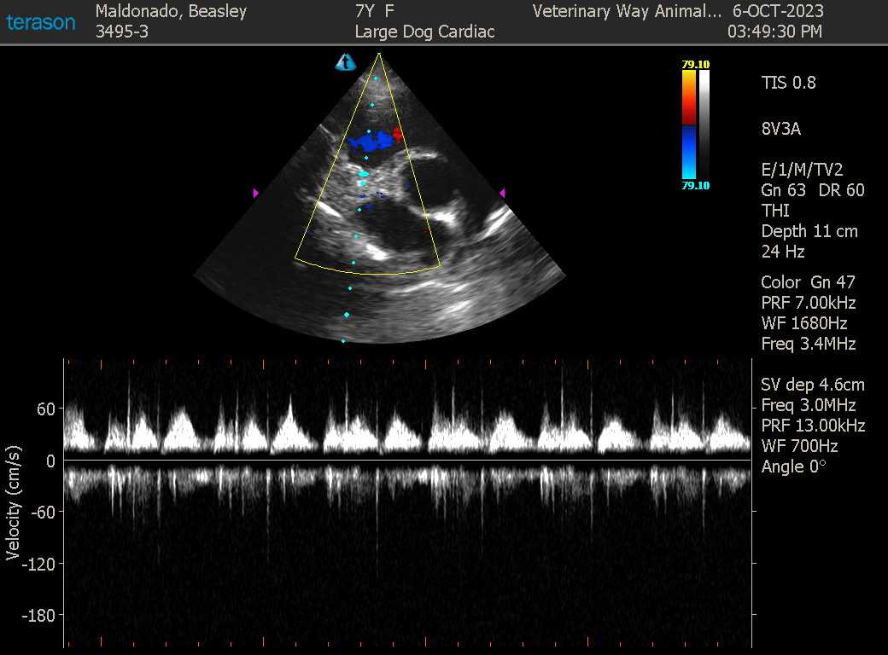Click the Depth 11 cm setting
The image size is (888, 655).
click(809, 231)
